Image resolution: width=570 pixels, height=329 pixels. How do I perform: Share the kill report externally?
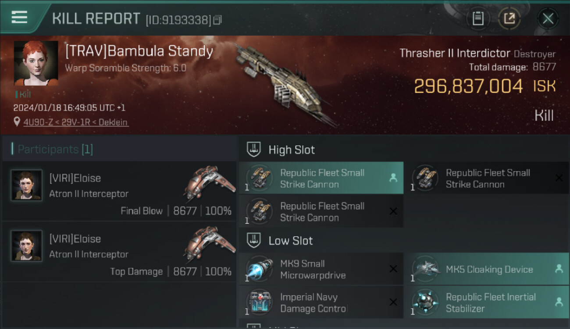pyautogui.click(x=509, y=18)
